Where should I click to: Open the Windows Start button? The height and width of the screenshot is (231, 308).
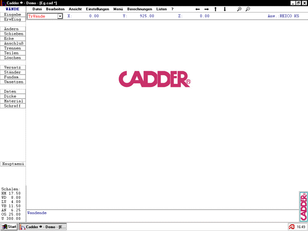[x=9, y=227]
